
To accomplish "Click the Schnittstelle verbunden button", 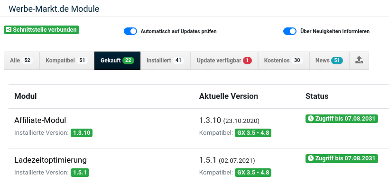I will (x=41, y=30).
